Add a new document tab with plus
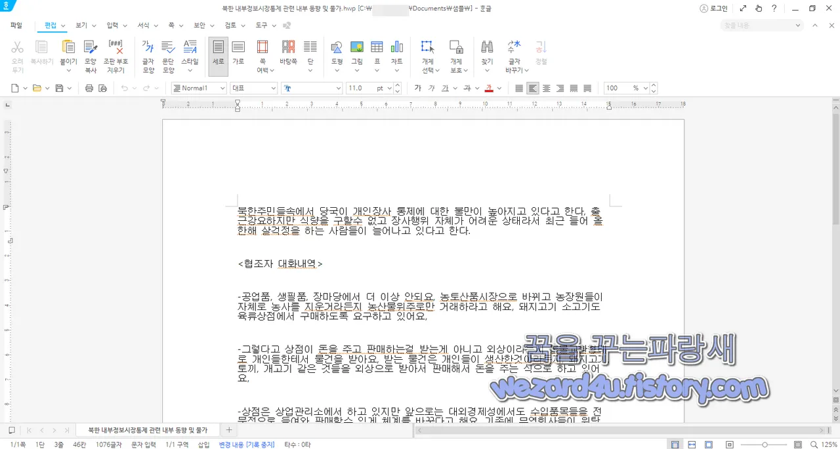Image resolution: width=840 pixels, height=449 pixels. (x=229, y=430)
